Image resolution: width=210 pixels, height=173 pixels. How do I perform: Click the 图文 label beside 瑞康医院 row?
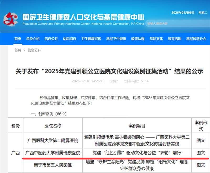point(200,153)
